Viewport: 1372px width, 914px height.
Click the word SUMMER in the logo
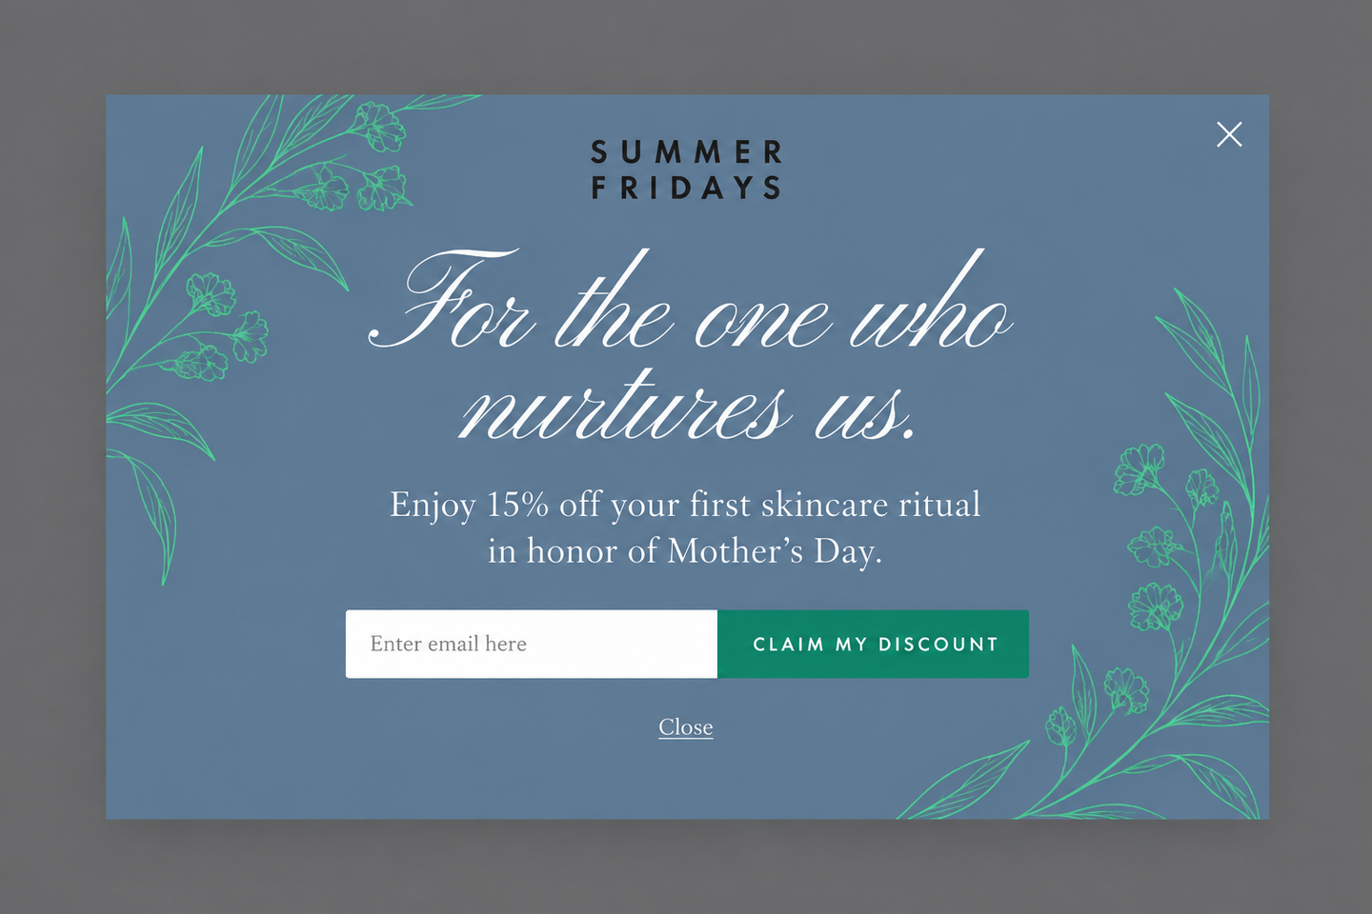(686, 152)
